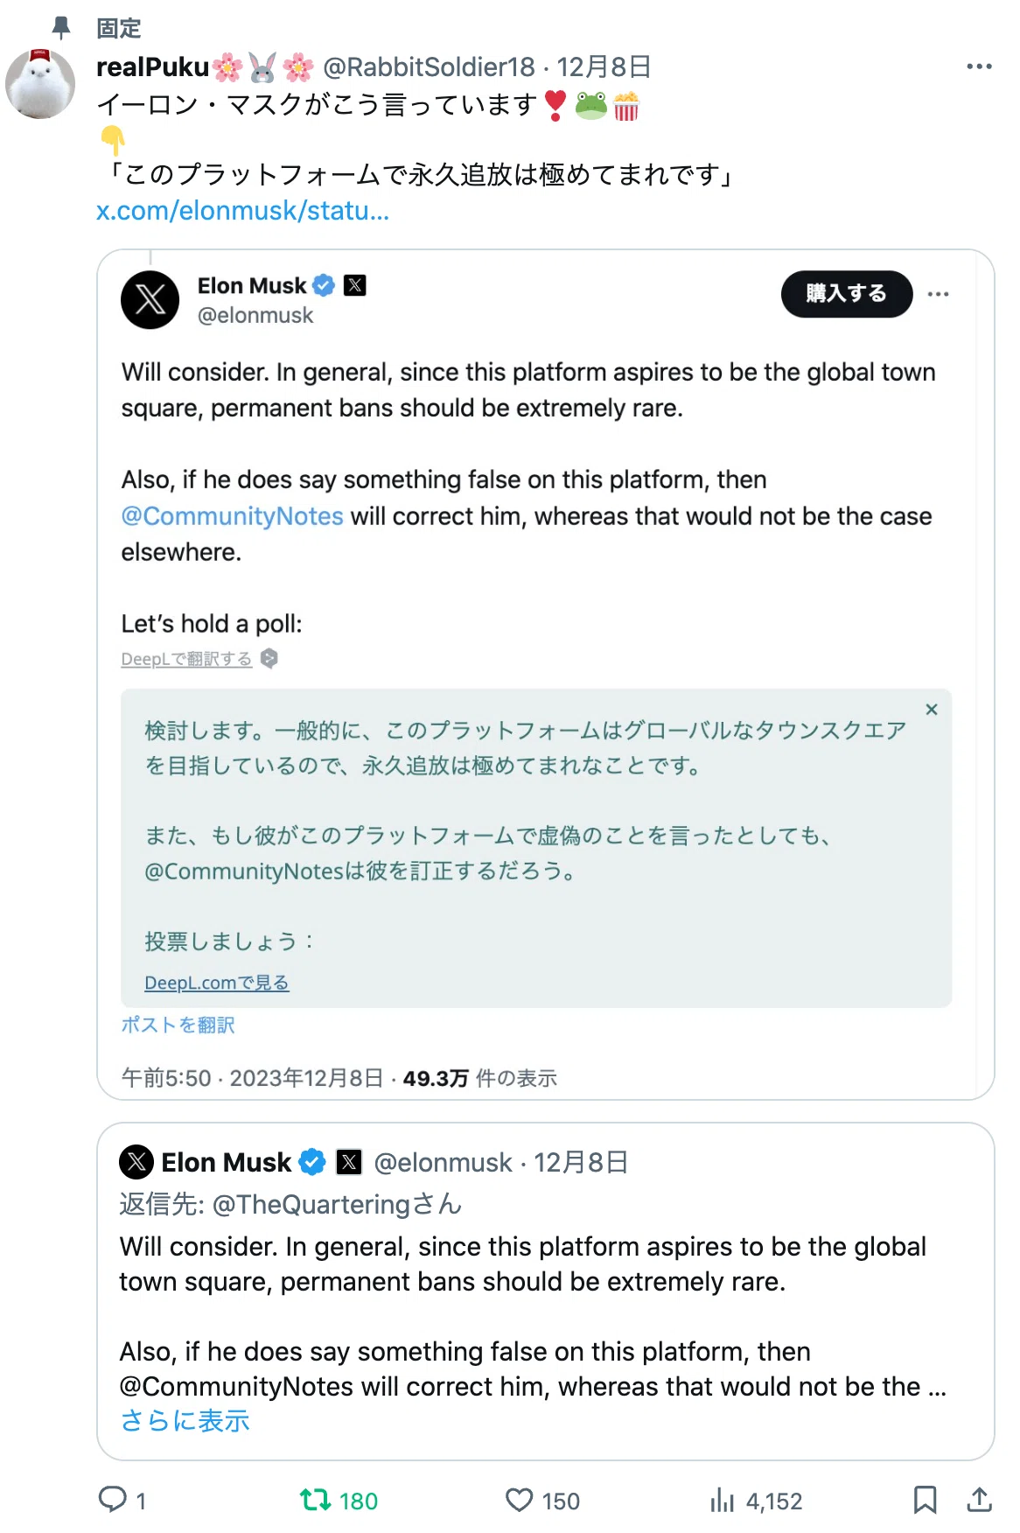The height and width of the screenshot is (1533, 1020).
Task: Open the @CommunityNotes mention
Action: pos(232,516)
